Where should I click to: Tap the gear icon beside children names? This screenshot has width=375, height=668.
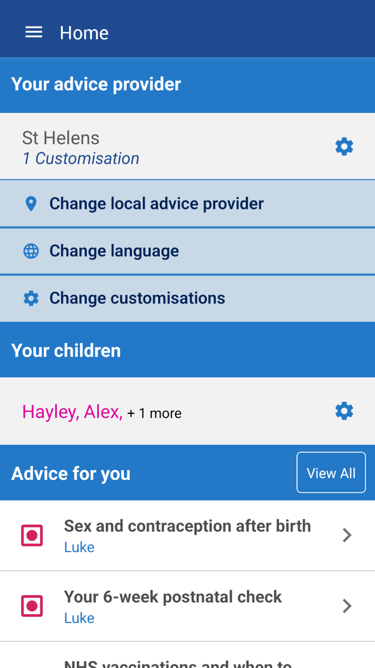pos(344,411)
